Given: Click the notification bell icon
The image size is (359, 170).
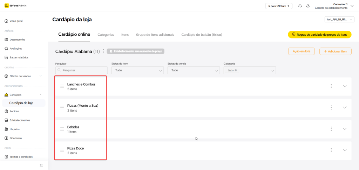Looking at the screenshot, I should point(308,6).
